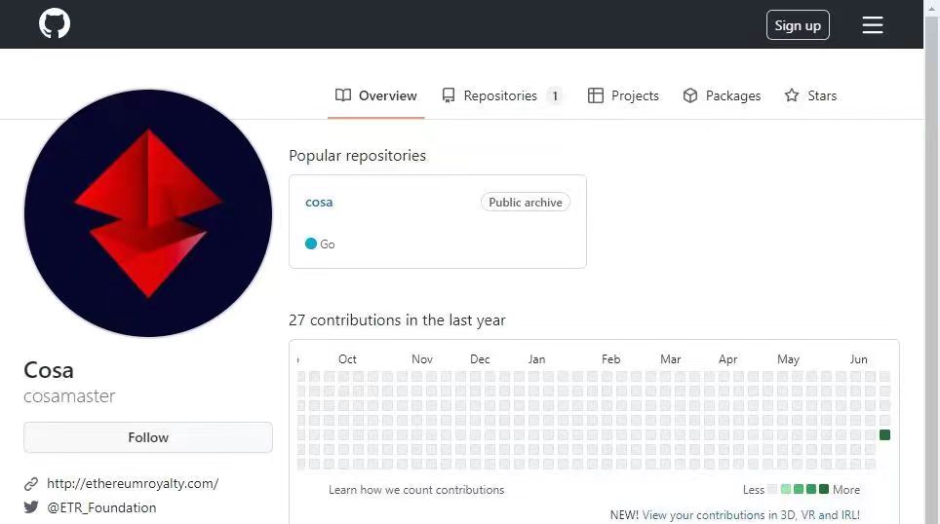Viewport: 940px width, 524px height.
Task: Click the link chain icon beside website
Action: (x=31, y=484)
